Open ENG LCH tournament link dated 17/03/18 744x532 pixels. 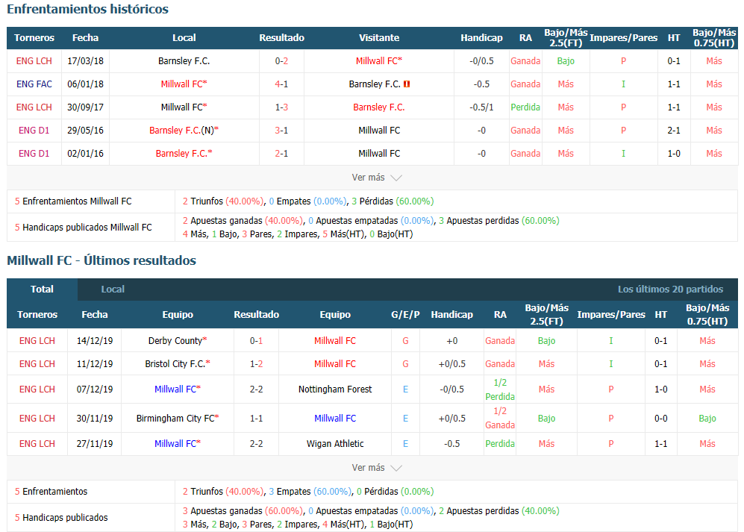tap(34, 60)
